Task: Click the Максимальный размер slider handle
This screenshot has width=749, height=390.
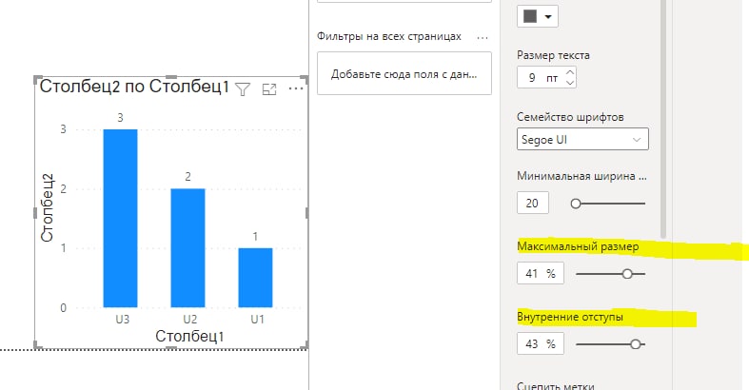Action: coord(627,274)
